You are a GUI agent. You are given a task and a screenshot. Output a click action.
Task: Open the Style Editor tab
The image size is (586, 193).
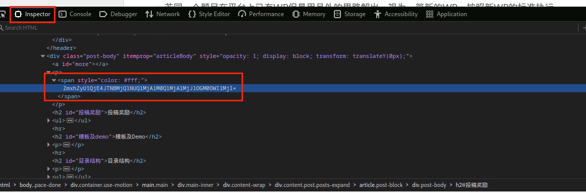pyautogui.click(x=209, y=14)
